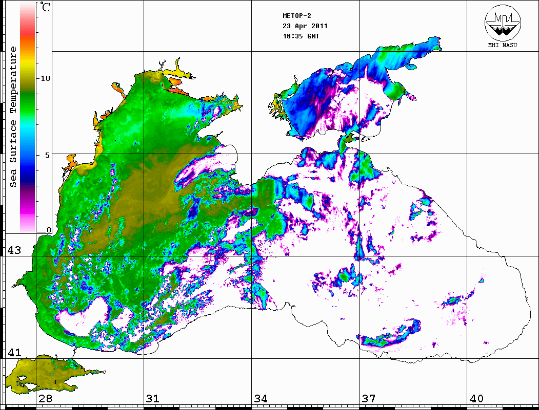Pick the dark blue band of the color scale

pyautogui.click(x=27, y=169)
